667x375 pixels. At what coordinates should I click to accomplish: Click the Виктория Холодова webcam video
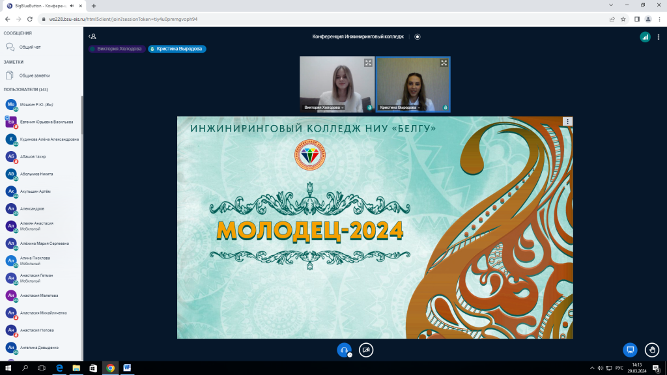[x=337, y=84]
